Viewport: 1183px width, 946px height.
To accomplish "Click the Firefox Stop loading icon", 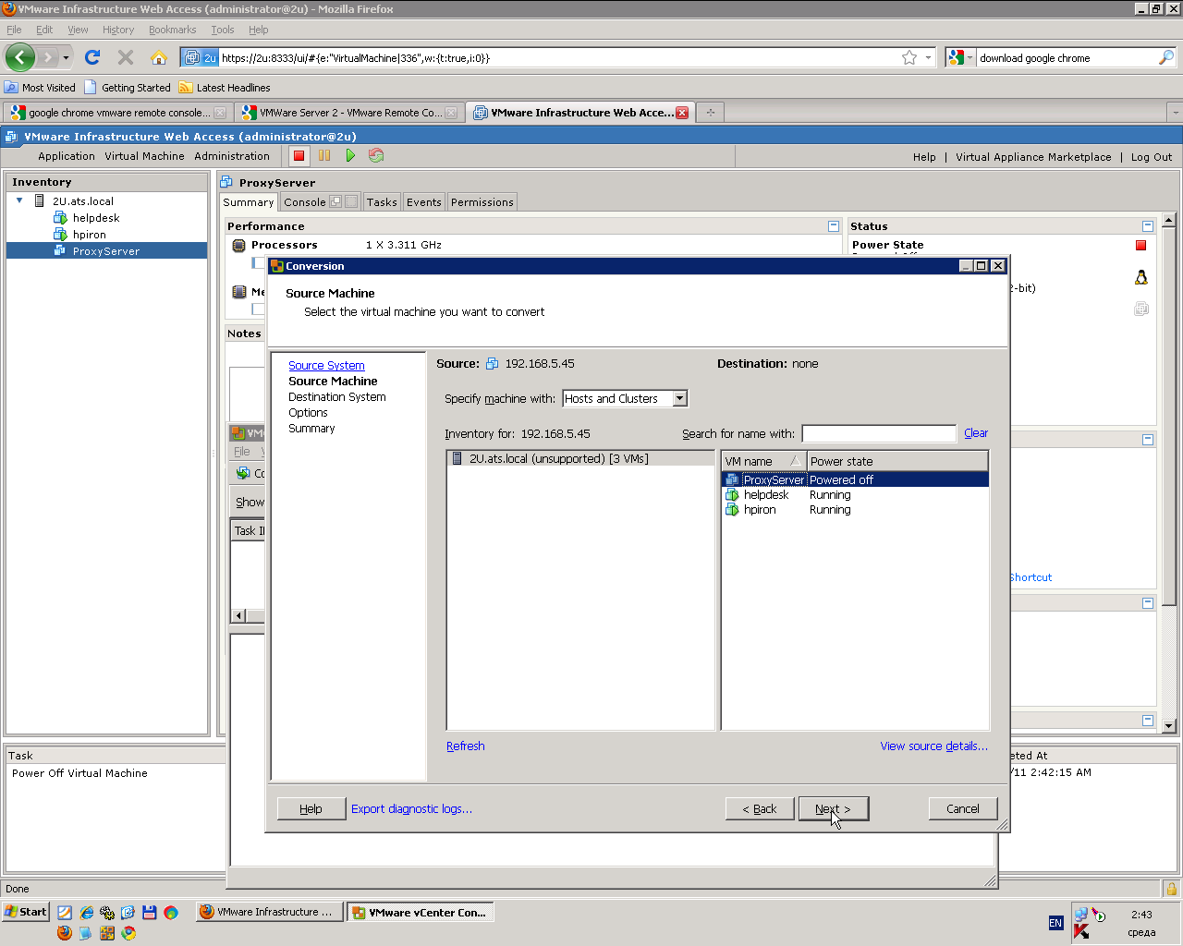I will (x=126, y=57).
